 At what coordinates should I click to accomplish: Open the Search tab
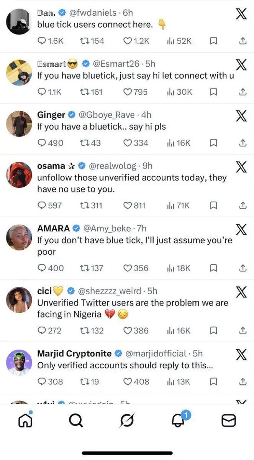coord(76,421)
